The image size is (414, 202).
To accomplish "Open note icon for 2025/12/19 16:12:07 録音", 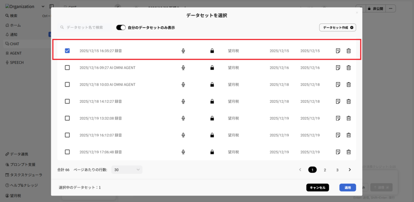I will click(338, 135).
